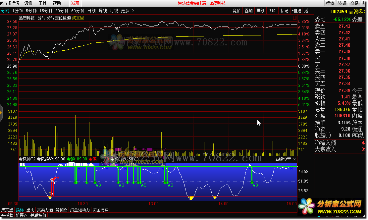
Task: Switch chart to 30分钟 period
Action: (x=62, y=11)
